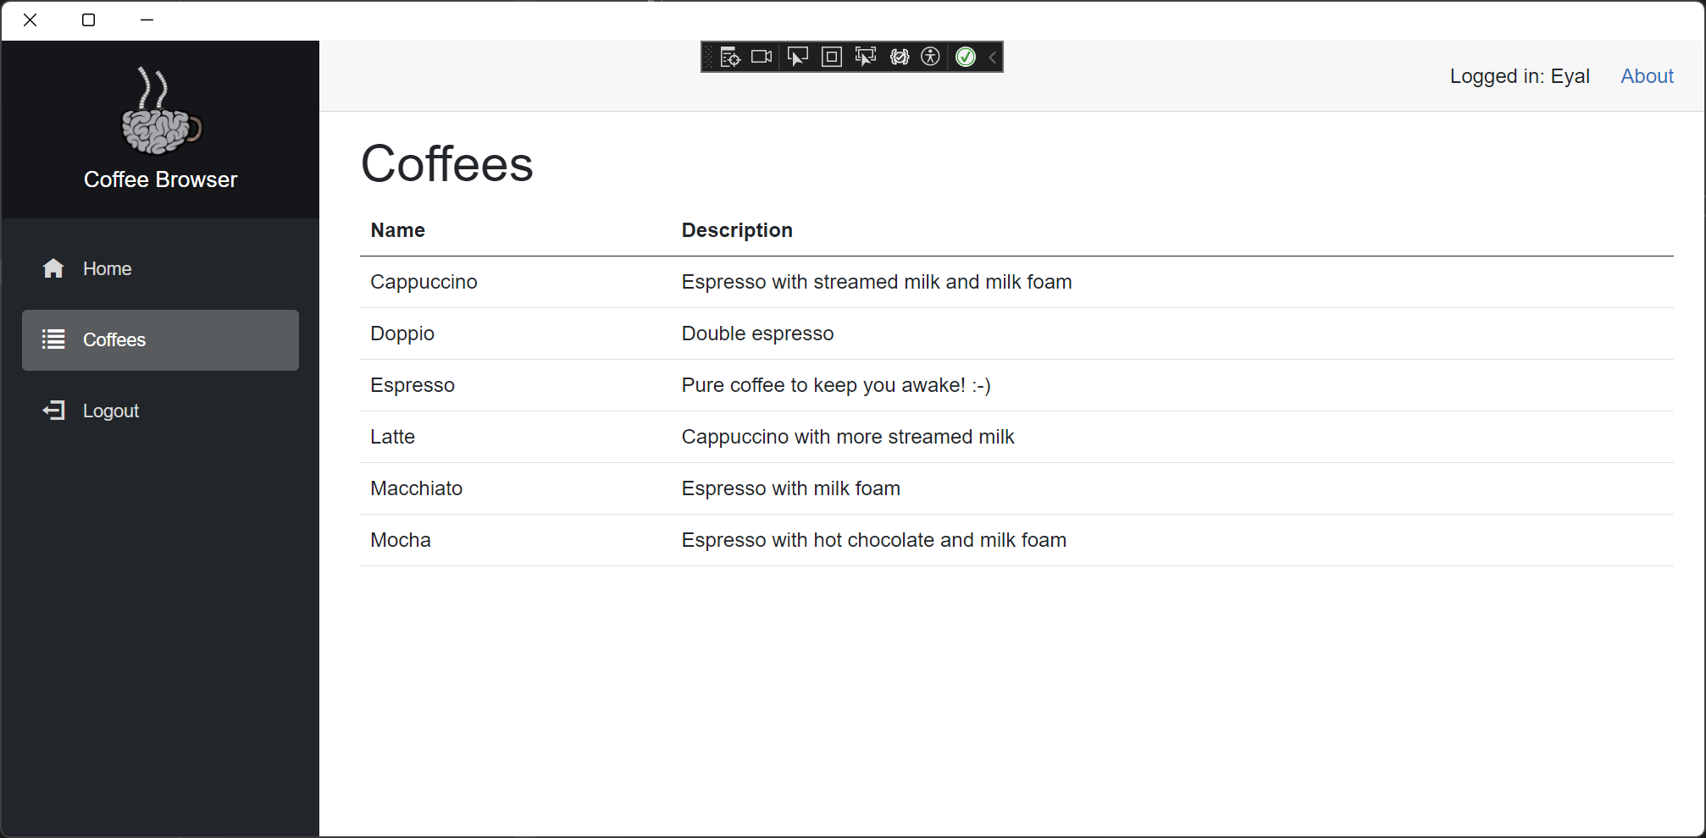Screen dimensions: 1706x838
Task: Click the green confirm checkmark
Action: click(x=966, y=57)
